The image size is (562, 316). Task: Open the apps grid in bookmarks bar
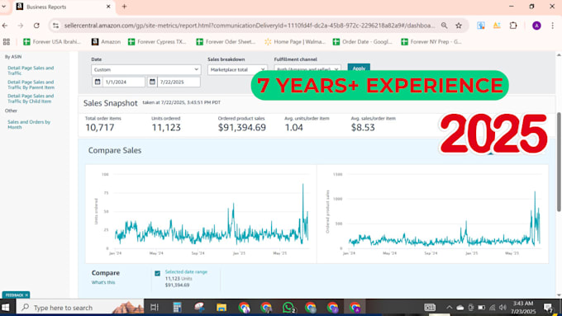[x=7, y=42]
